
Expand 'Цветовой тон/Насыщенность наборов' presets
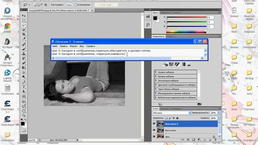(x=156, y=85)
